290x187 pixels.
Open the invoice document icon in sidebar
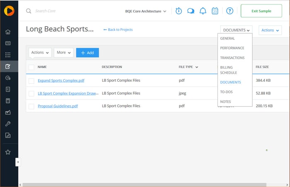(x=8, y=89)
